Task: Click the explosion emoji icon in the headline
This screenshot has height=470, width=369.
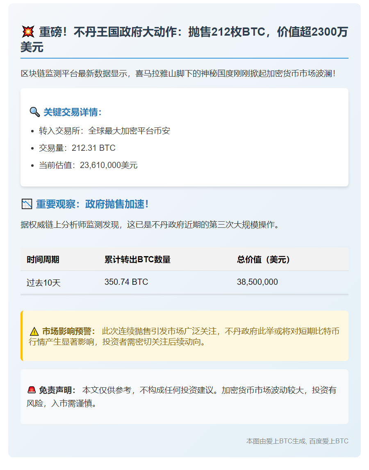Action: pyautogui.click(x=28, y=32)
